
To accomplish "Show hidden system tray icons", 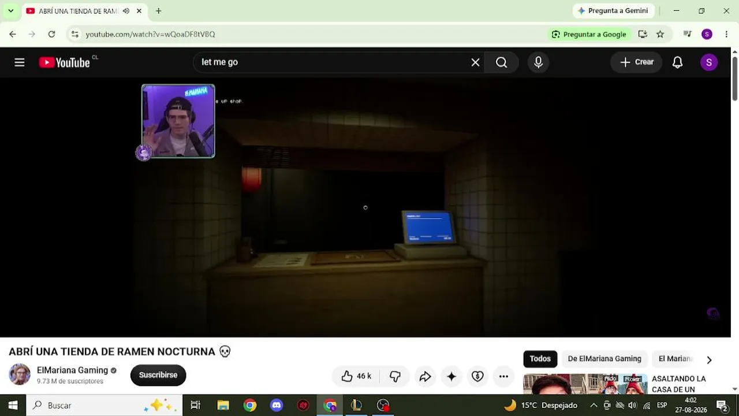I will (x=594, y=405).
